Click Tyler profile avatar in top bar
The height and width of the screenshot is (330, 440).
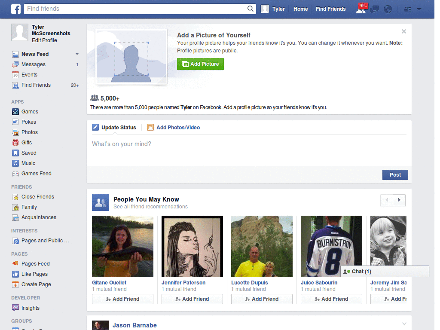265,9
